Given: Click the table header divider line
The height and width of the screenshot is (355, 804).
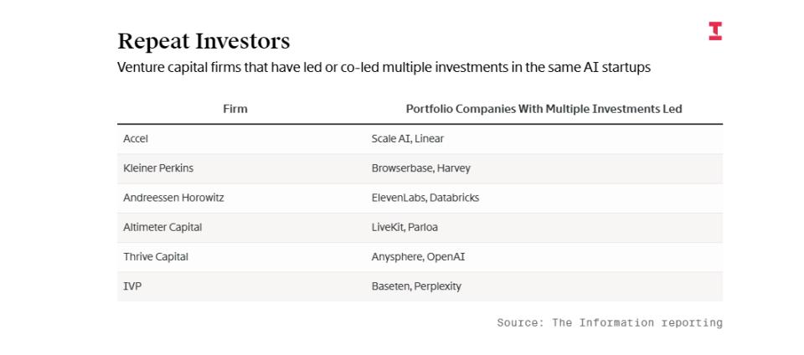Looking at the screenshot, I should pos(420,124).
